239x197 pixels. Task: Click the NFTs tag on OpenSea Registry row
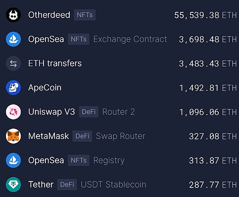click(x=78, y=160)
